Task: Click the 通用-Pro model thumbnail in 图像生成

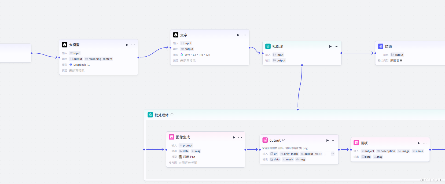Action: coord(180,157)
